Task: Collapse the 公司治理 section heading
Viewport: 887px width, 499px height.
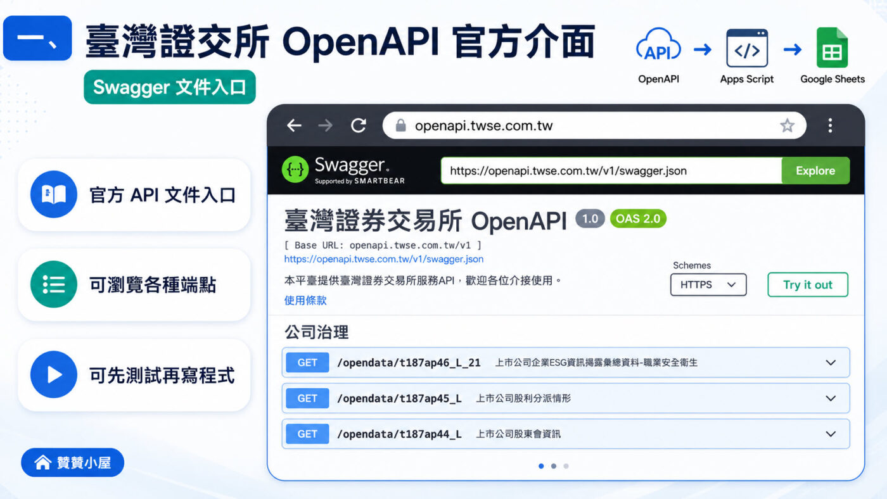Action: (317, 332)
